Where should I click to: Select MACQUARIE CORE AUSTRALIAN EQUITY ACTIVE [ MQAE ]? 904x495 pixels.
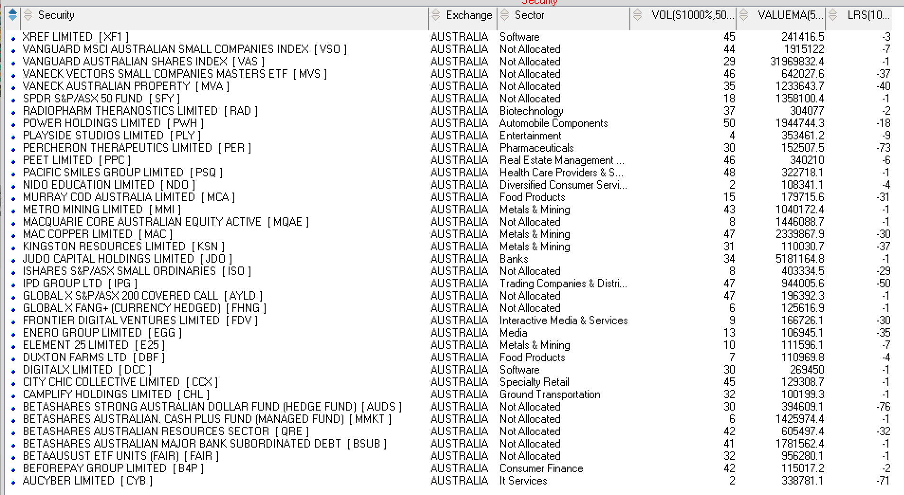pyautogui.click(x=166, y=222)
